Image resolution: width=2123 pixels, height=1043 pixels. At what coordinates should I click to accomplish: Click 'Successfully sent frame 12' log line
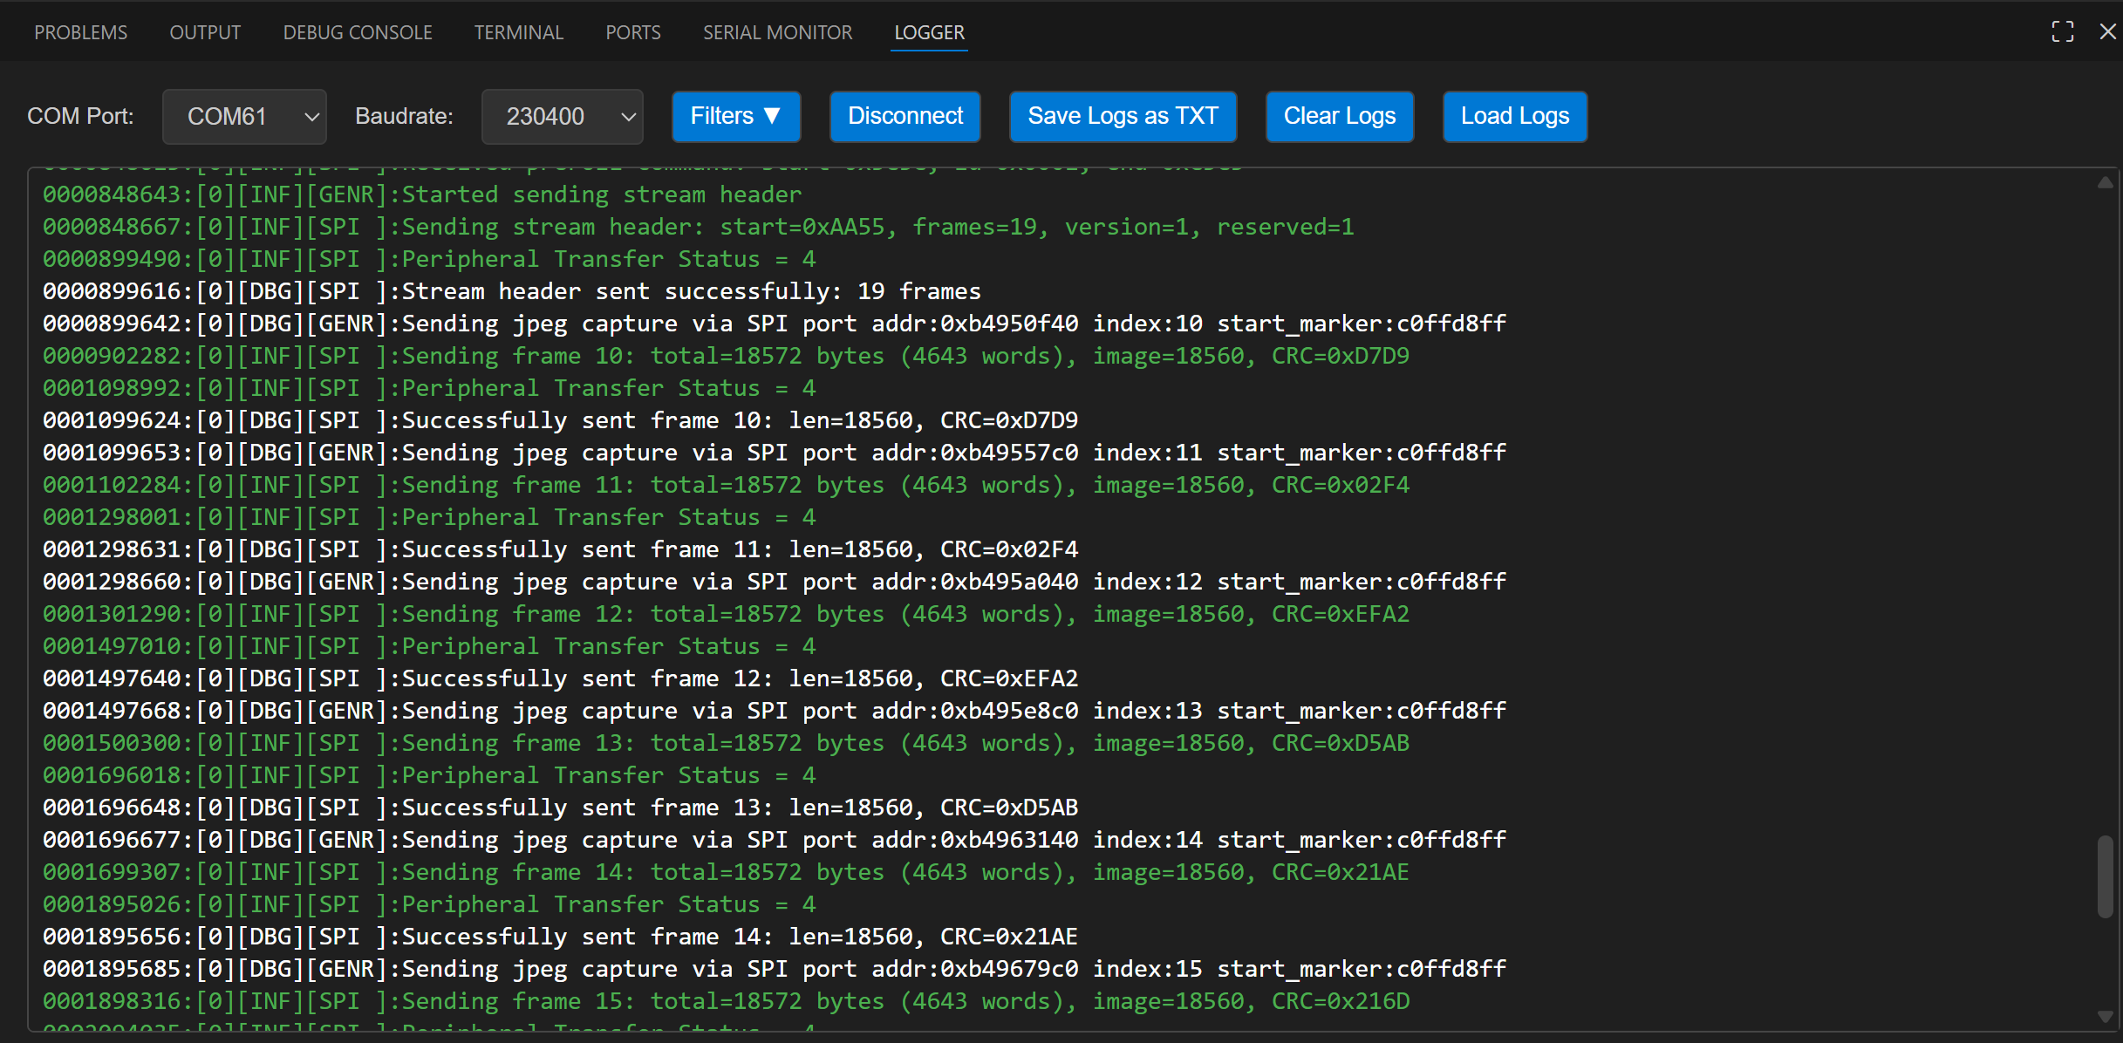560,678
